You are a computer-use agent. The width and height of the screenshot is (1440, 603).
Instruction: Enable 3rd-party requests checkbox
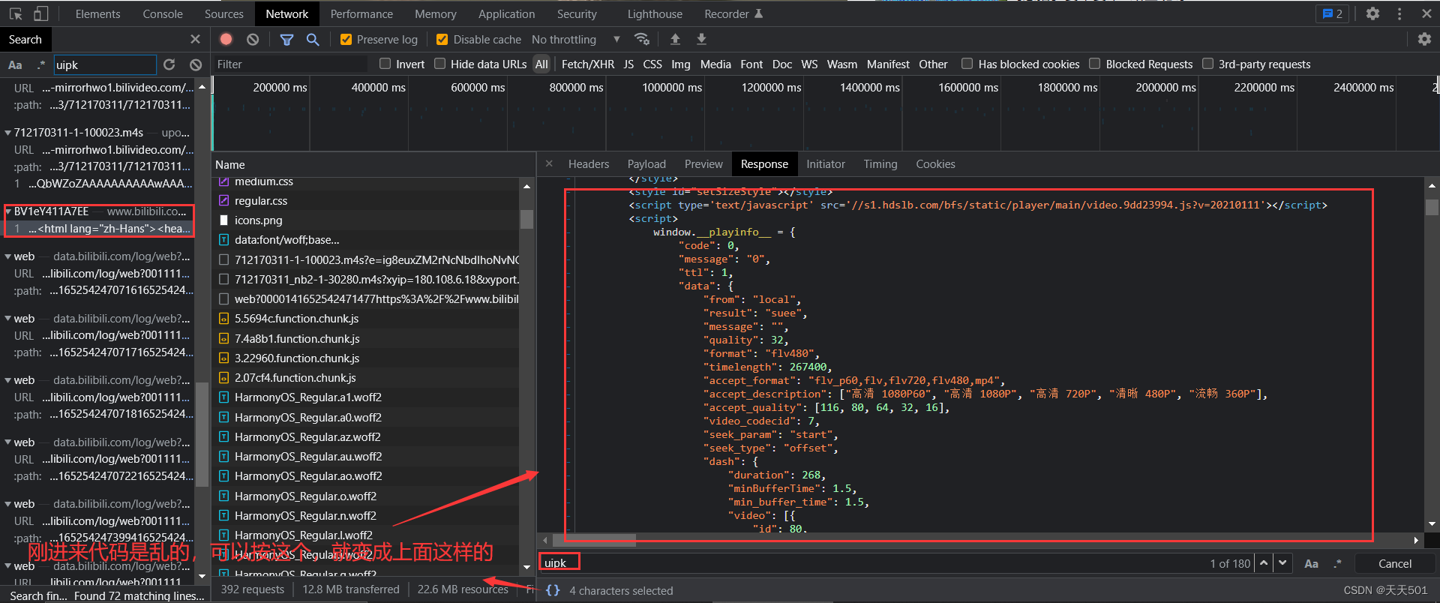[1207, 64]
